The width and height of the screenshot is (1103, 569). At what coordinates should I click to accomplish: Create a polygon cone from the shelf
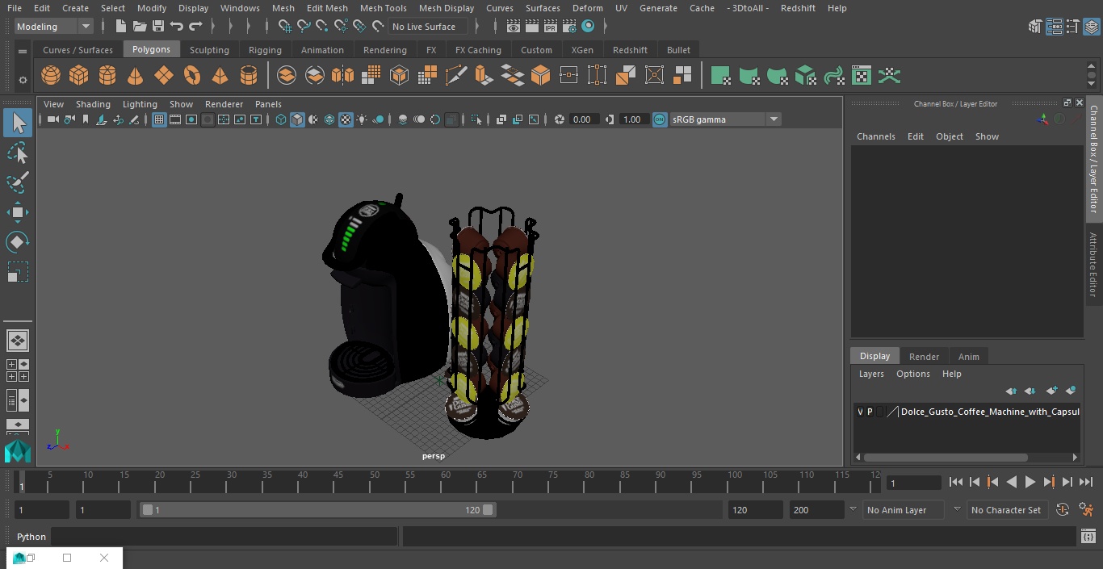tap(136, 76)
